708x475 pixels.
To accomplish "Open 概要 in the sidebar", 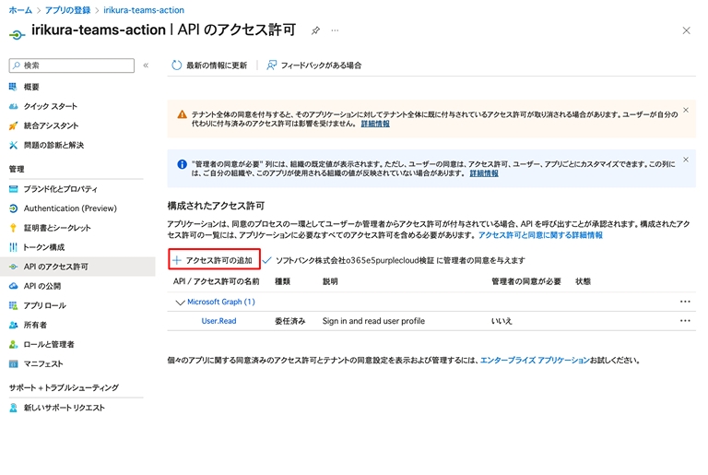I will pyautogui.click(x=31, y=87).
